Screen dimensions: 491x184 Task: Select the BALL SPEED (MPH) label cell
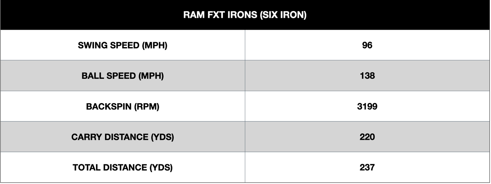coord(122,76)
